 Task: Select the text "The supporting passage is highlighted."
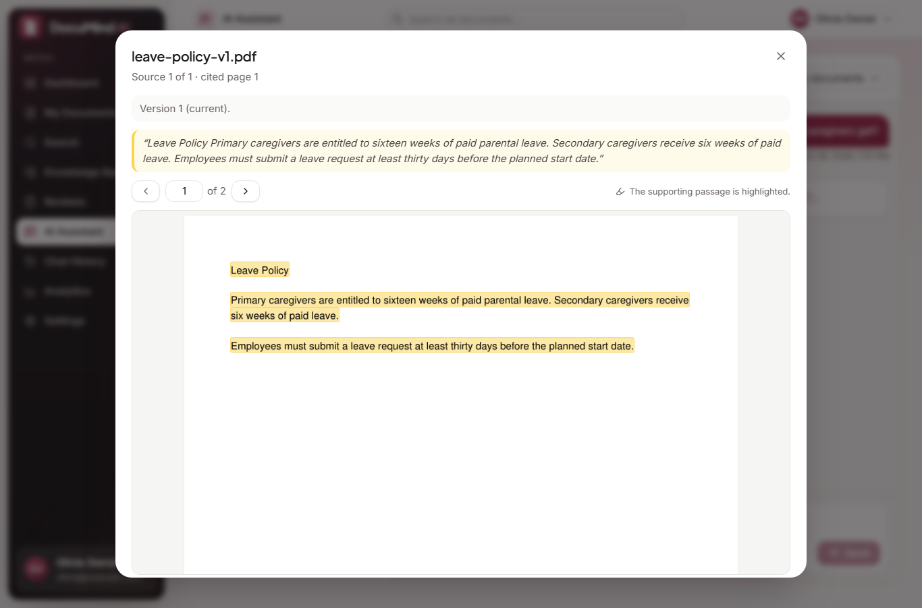pos(709,192)
